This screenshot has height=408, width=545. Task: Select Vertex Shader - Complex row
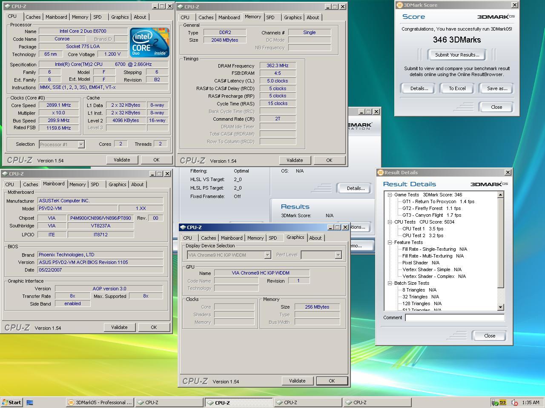pyautogui.click(x=434, y=276)
